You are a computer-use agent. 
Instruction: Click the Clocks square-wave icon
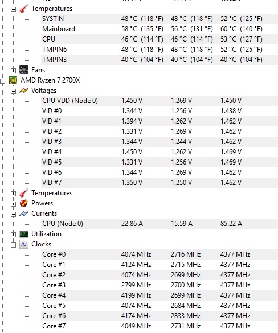click(x=24, y=244)
